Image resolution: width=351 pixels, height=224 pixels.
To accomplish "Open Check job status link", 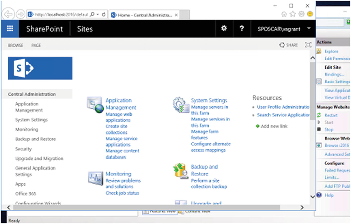I will click(122, 193).
